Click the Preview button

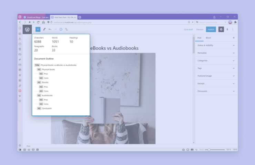200,30
